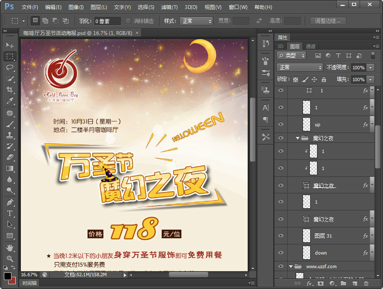Screen dimensions: 383x289
Task: Select the Eyedropper tool
Action: (10, 101)
